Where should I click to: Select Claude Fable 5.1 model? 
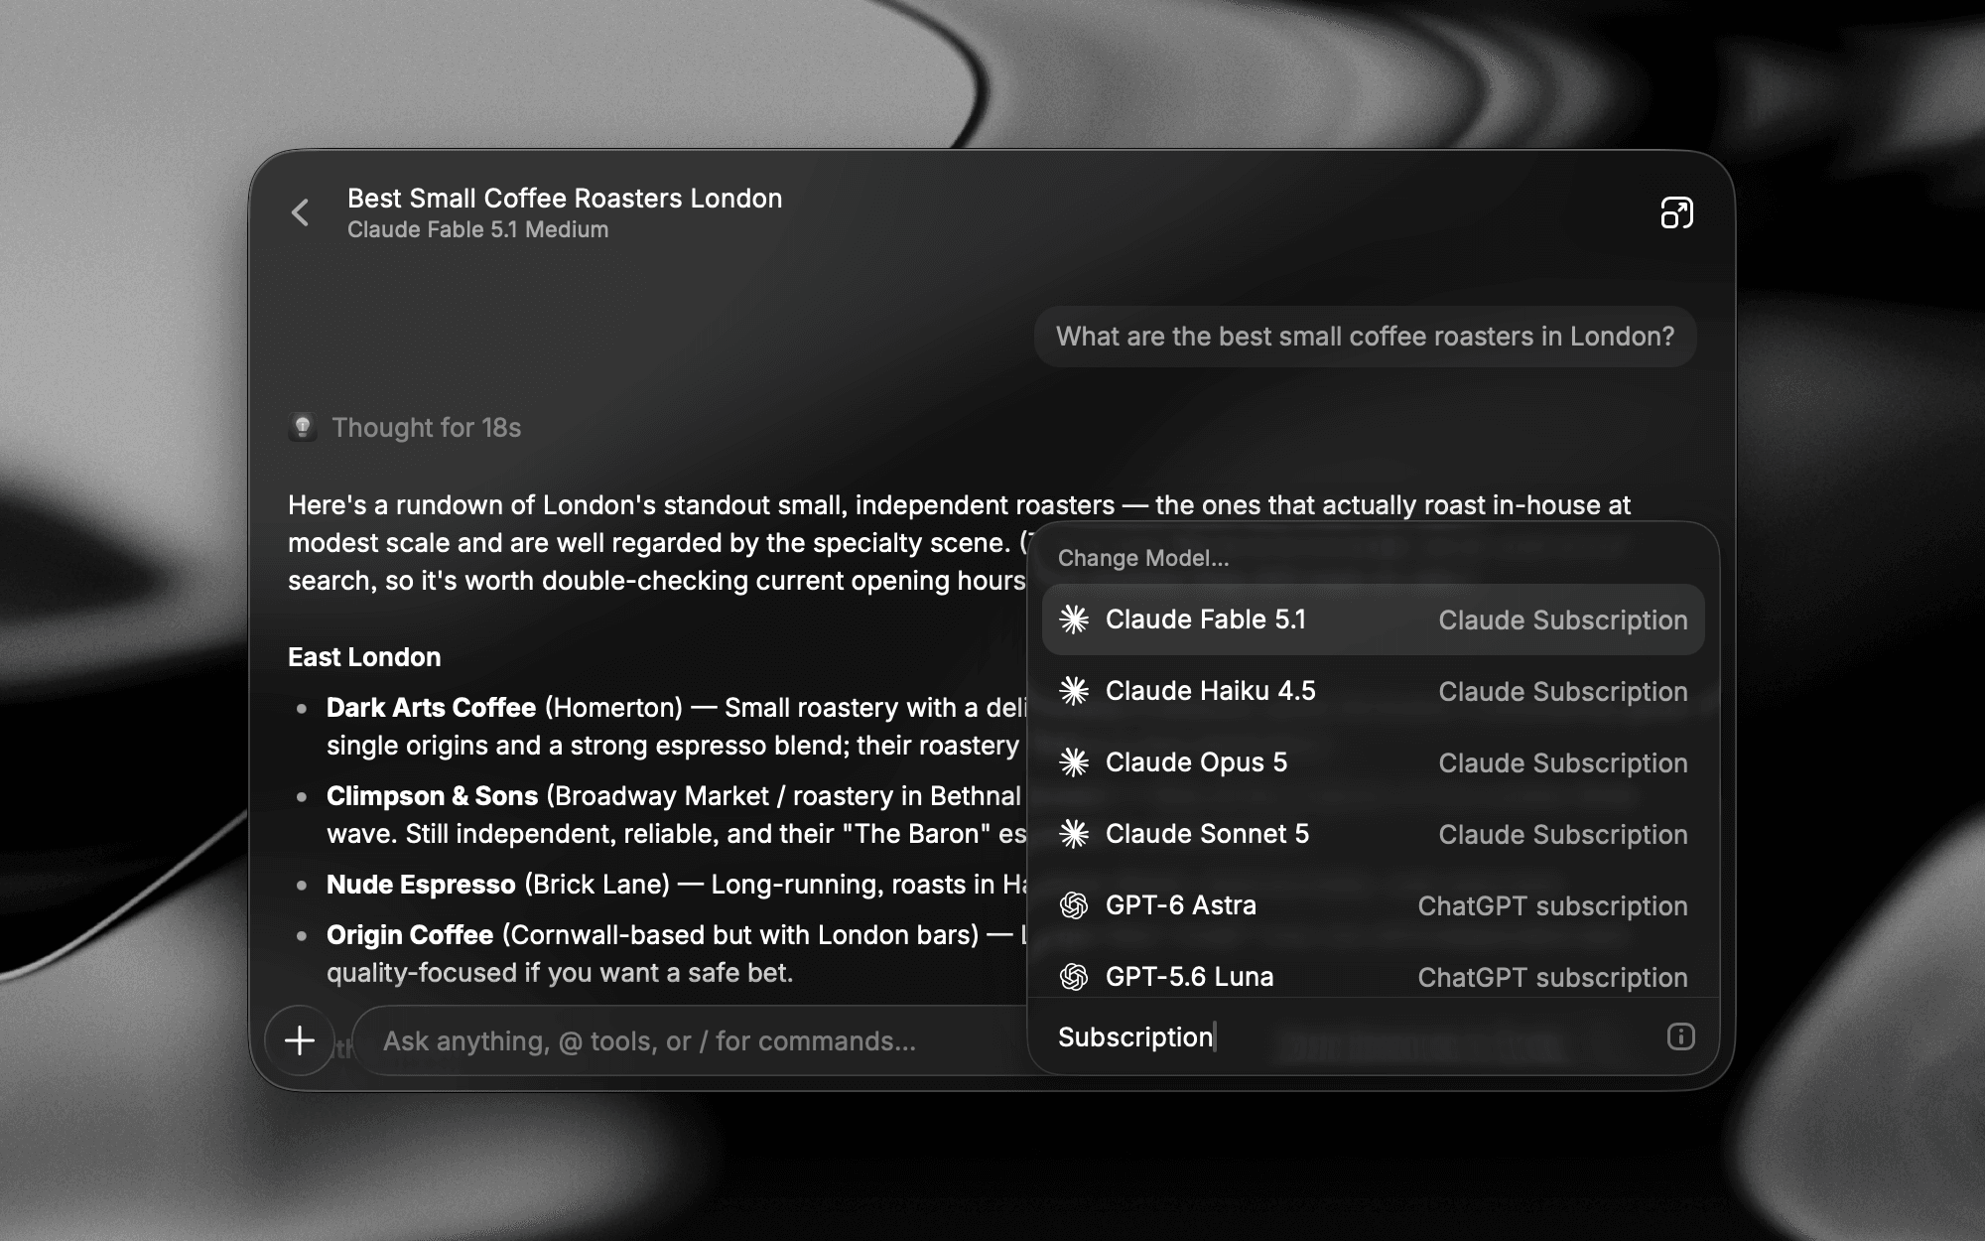[1373, 620]
